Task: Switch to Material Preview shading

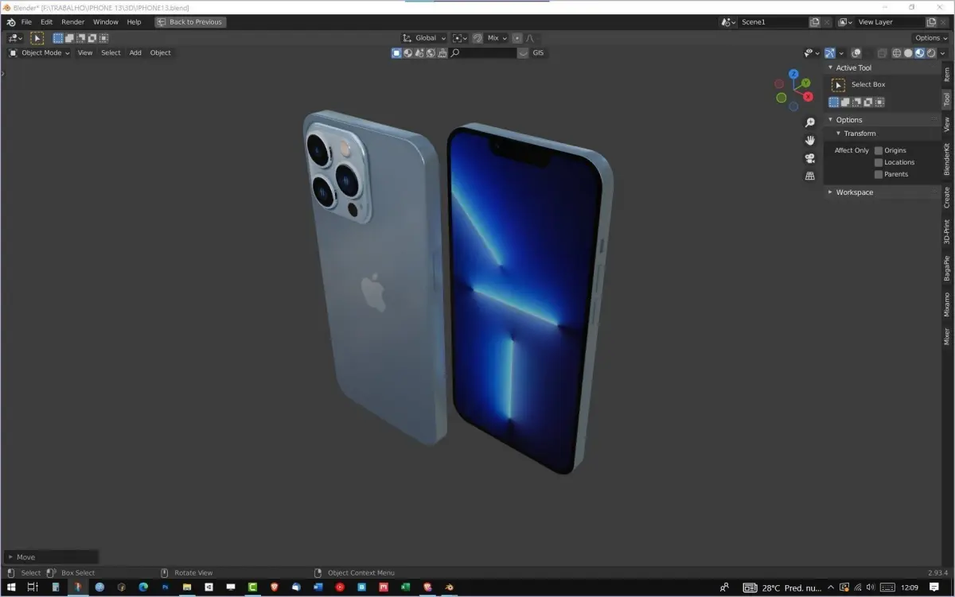Action: (x=920, y=53)
